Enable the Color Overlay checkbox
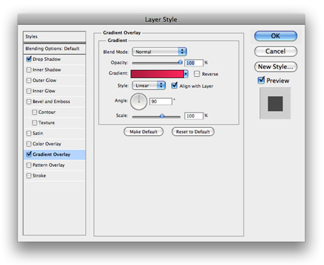Image resolution: width=324 pixels, height=265 pixels. [x=29, y=144]
